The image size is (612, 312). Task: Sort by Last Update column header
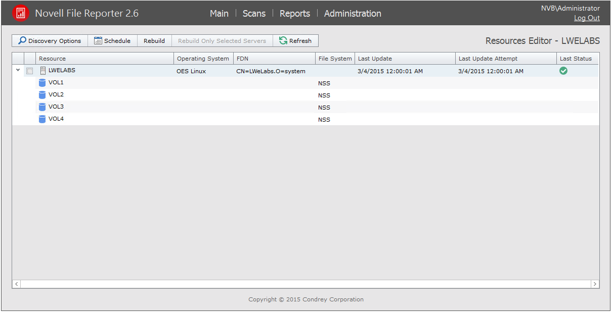(x=405, y=59)
